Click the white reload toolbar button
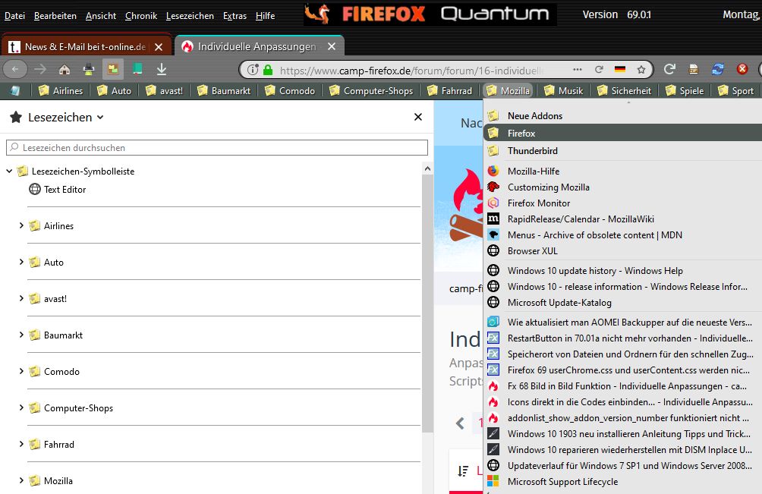This screenshot has width=762, height=494. point(669,69)
